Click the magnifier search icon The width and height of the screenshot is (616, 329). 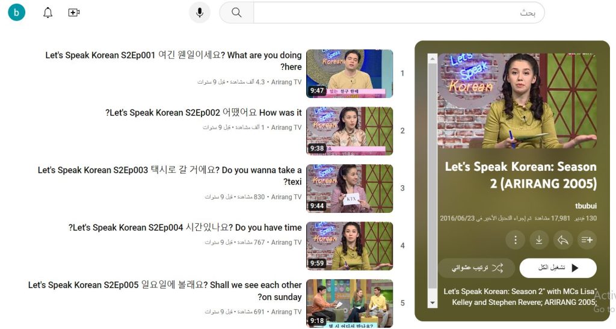(236, 13)
